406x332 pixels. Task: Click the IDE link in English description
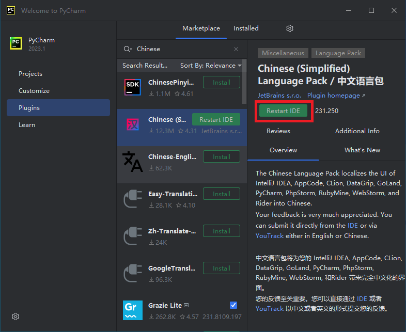tap(352, 226)
